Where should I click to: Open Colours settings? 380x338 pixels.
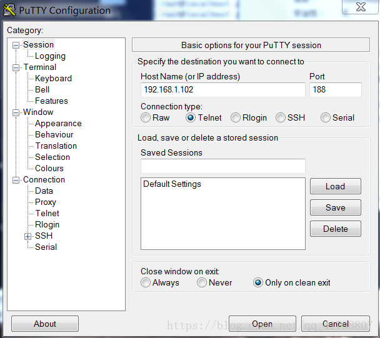[49, 169]
